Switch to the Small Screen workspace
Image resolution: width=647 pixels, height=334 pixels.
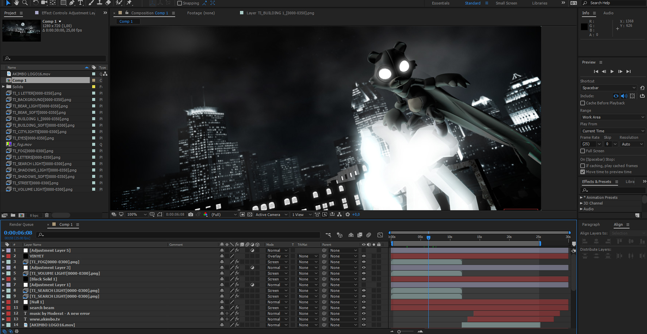506,3
